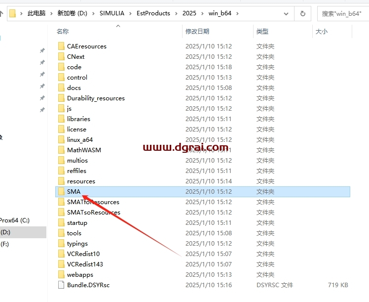Screen dimensions: 369x302
Task: Navigate to EstProducts in breadcrumb
Action: click(x=153, y=13)
